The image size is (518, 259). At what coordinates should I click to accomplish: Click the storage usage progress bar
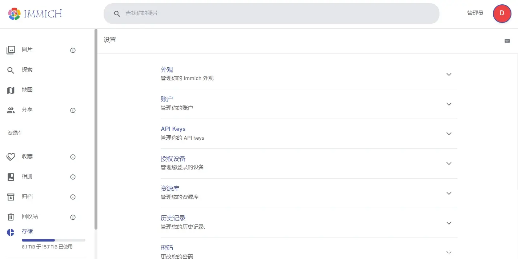click(x=53, y=240)
